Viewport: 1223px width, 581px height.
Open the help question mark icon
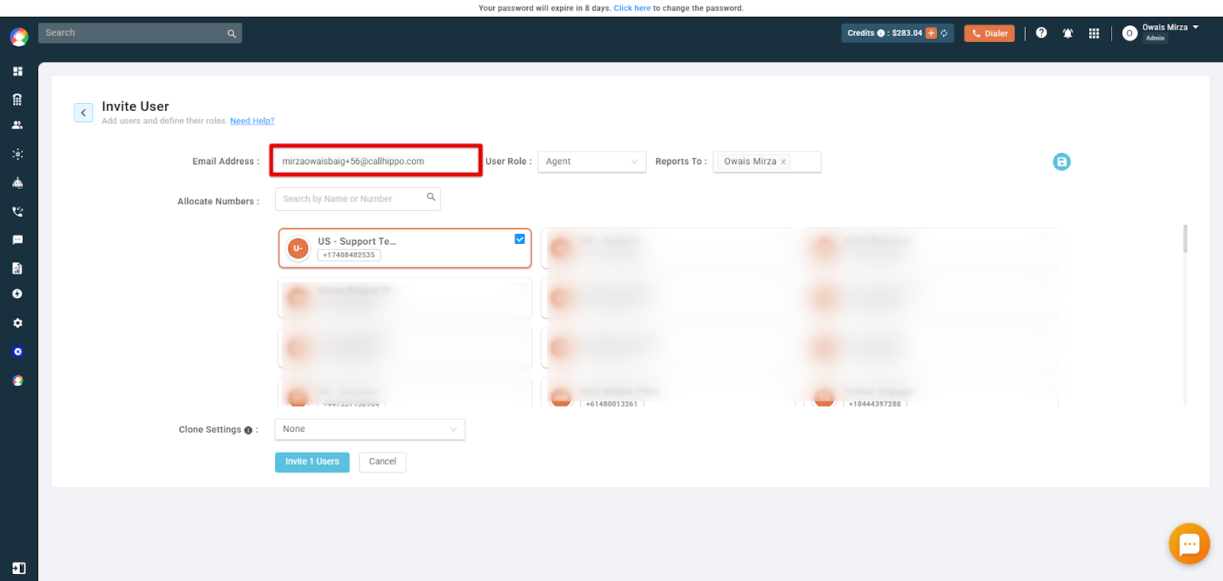click(1041, 33)
